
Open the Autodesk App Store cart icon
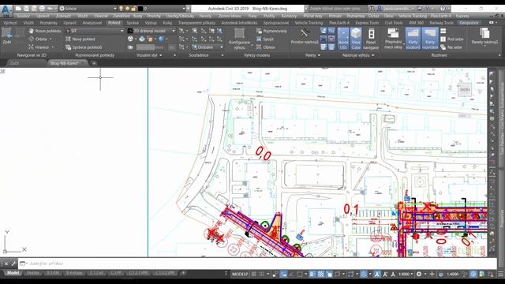419,9
